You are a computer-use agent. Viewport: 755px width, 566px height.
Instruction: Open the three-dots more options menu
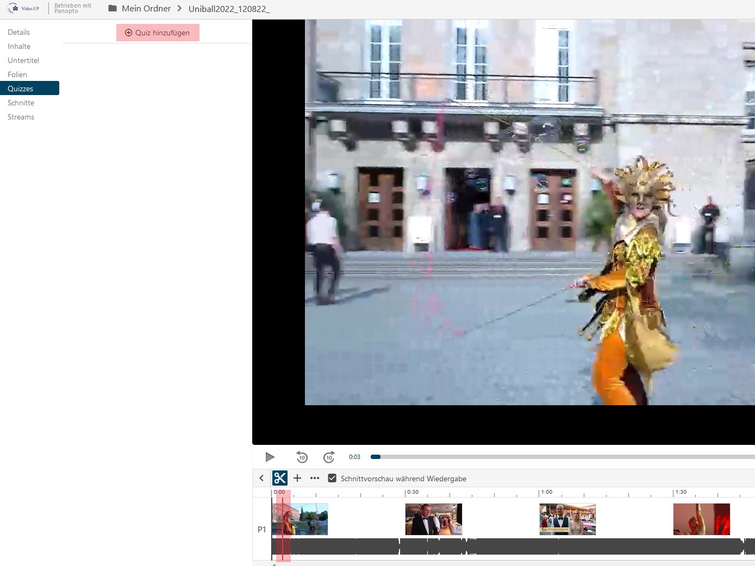(x=315, y=478)
